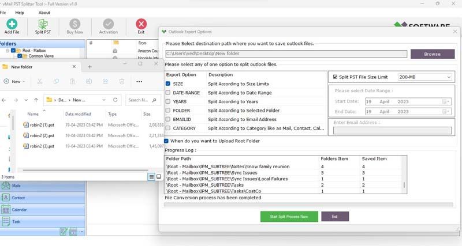The image size is (462, 246).
Task: Click the destination path input field
Action: [x=286, y=54]
